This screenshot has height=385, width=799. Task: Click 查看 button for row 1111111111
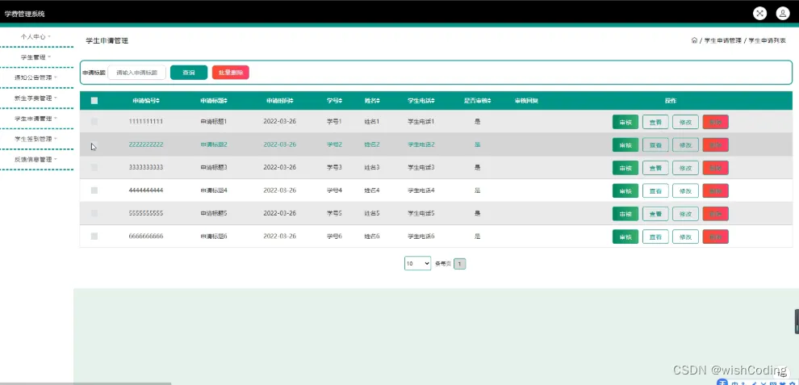655,122
